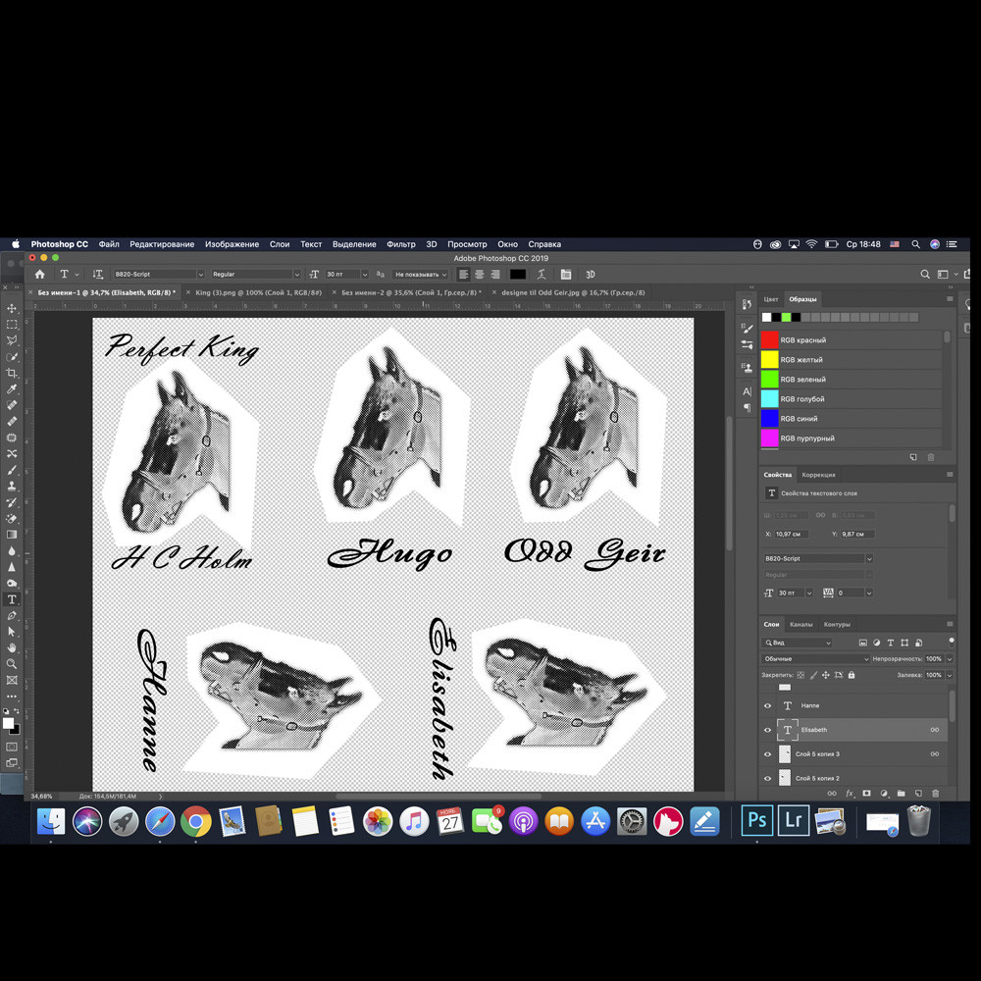This screenshot has height=981, width=981.
Task: Select the Blur tool
Action: 12,550
